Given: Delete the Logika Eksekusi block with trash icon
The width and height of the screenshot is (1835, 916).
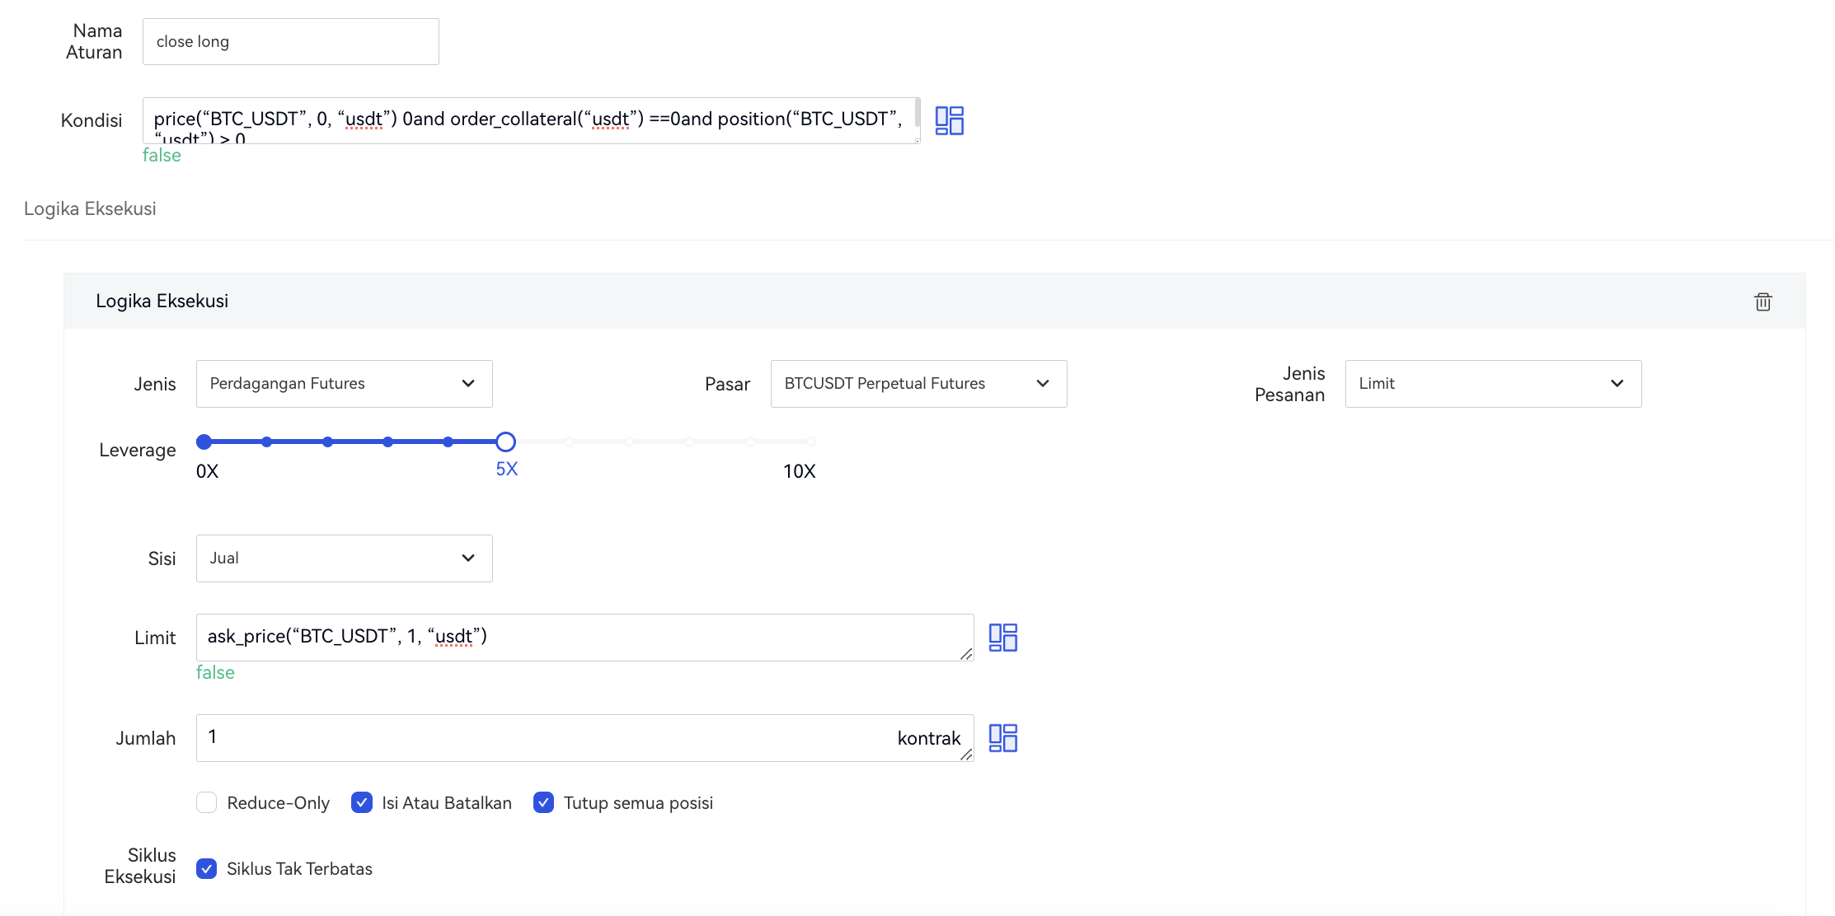Looking at the screenshot, I should pos(1762,301).
